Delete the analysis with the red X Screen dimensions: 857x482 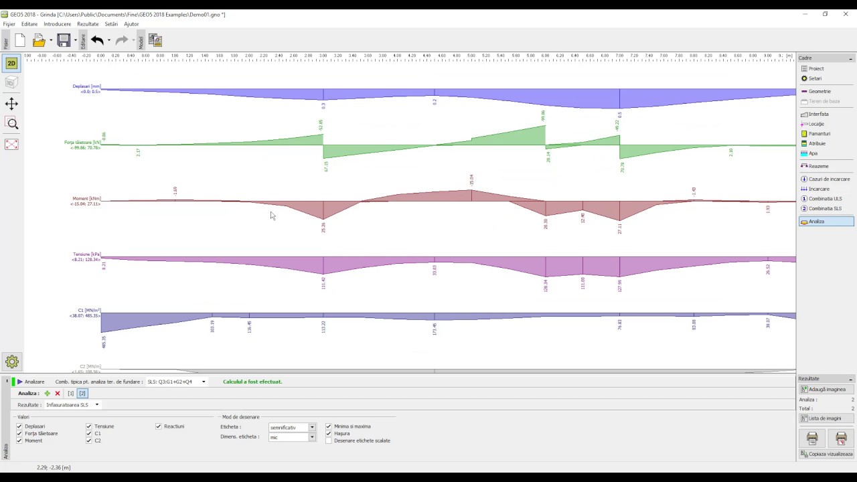click(58, 393)
